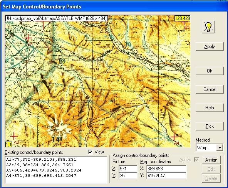
Task: Click the Assign button
Action: point(211,160)
